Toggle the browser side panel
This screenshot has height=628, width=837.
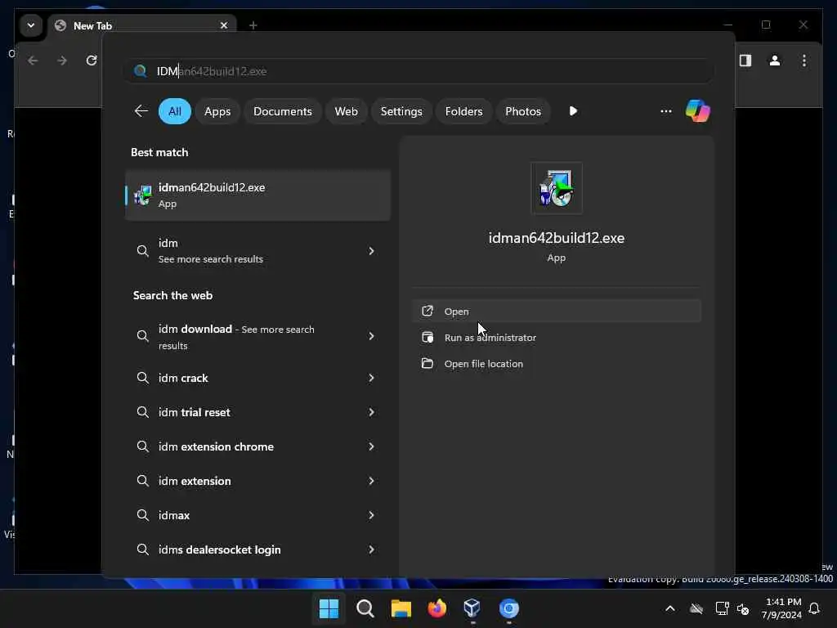tap(745, 61)
